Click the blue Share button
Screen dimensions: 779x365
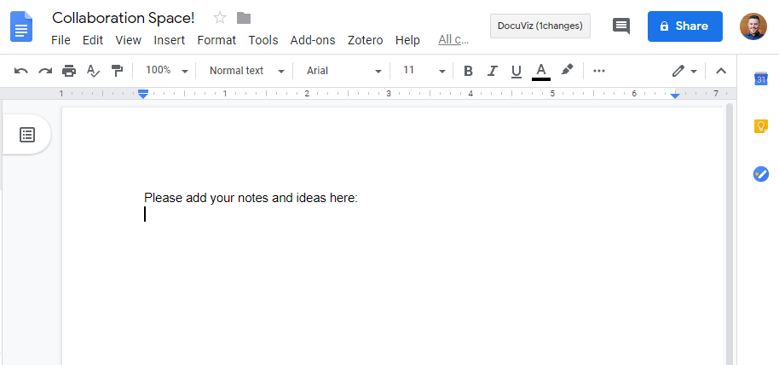click(684, 26)
